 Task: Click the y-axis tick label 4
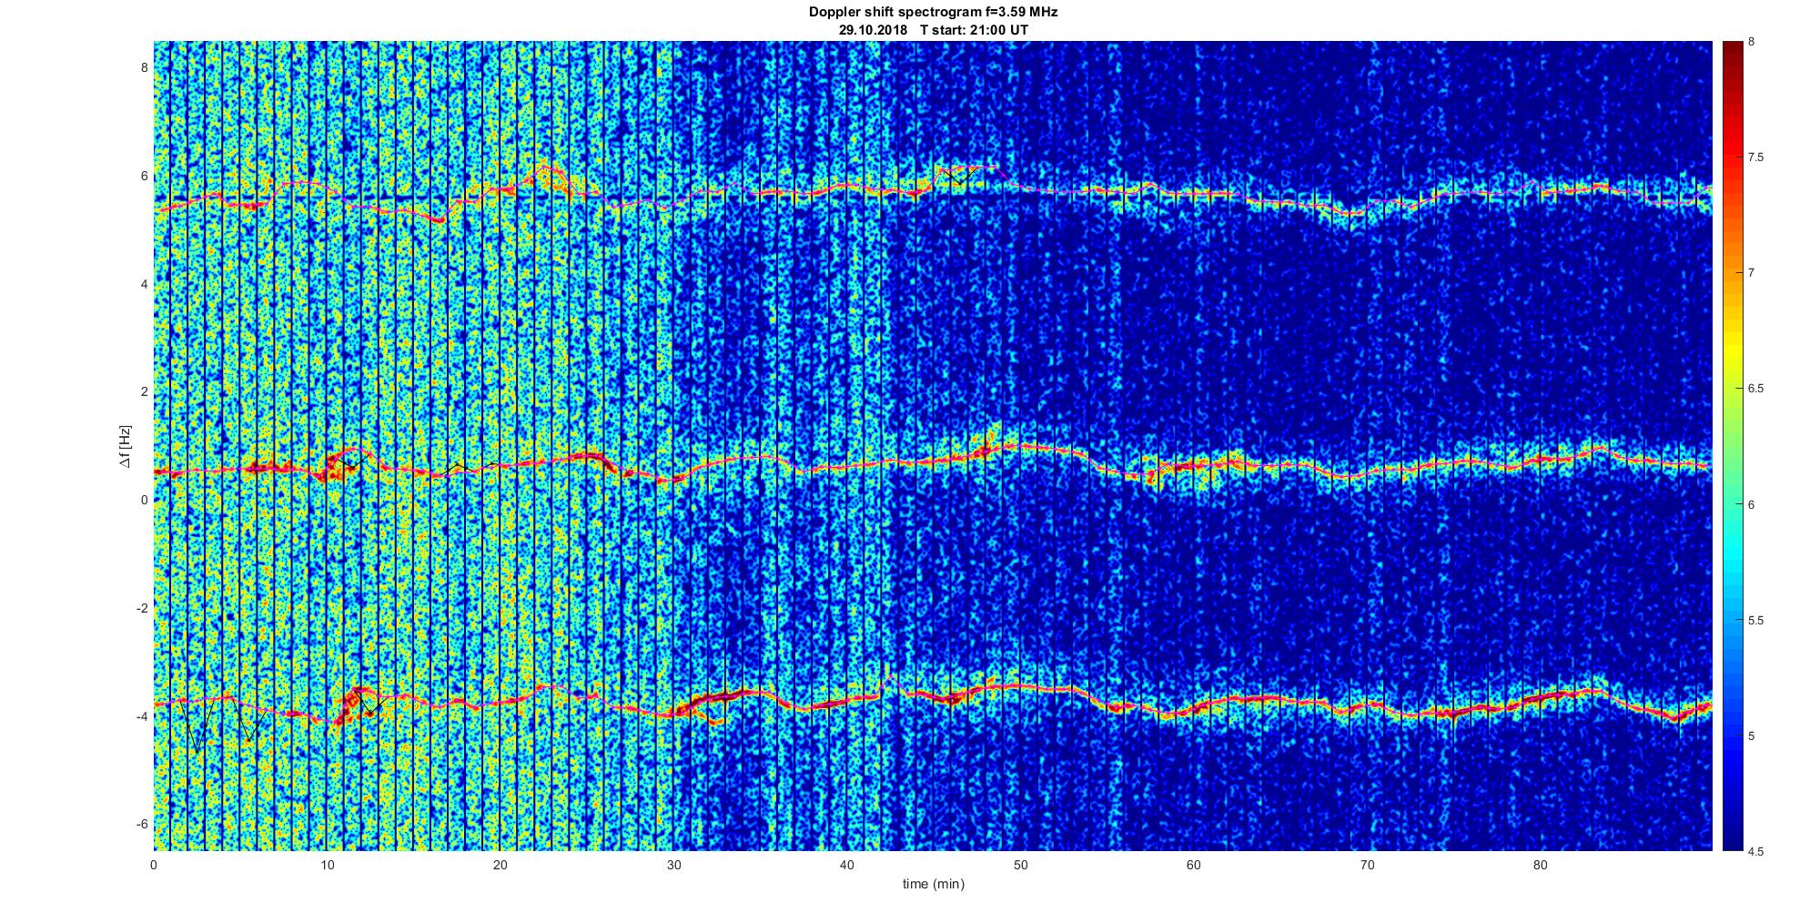coord(144,284)
